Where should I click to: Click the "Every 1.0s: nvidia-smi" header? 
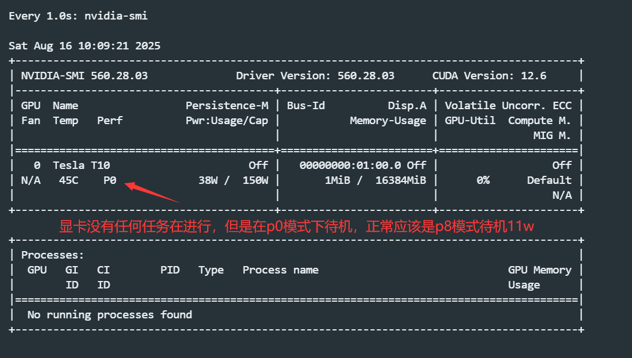pos(78,16)
